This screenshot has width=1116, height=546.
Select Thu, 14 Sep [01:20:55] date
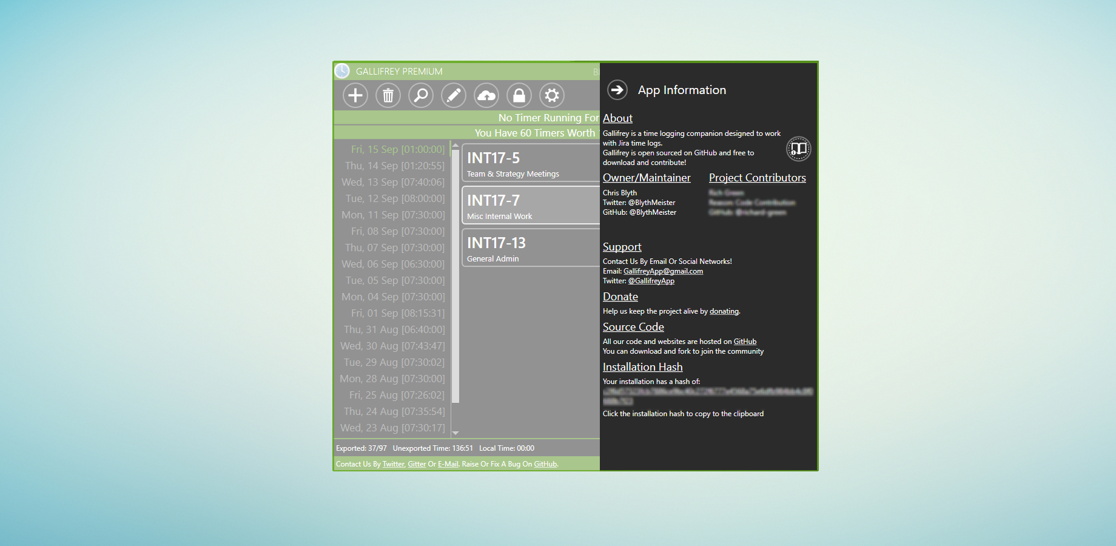395,166
